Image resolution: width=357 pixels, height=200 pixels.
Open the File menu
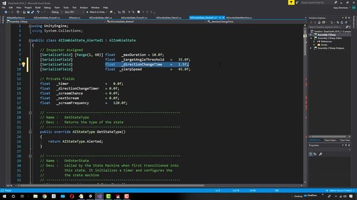3,7
